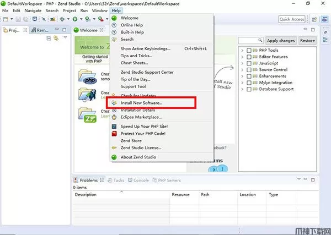Expand the Source Control tree node

tap(242, 70)
